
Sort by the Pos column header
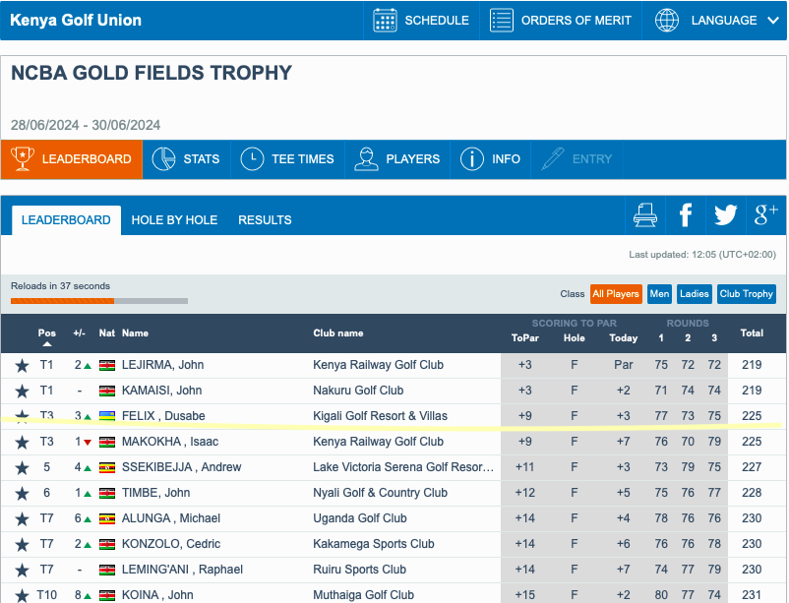pyautogui.click(x=47, y=333)
